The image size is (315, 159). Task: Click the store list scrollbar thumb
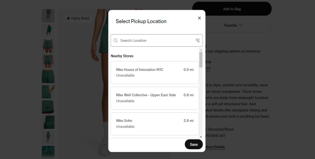201,60
